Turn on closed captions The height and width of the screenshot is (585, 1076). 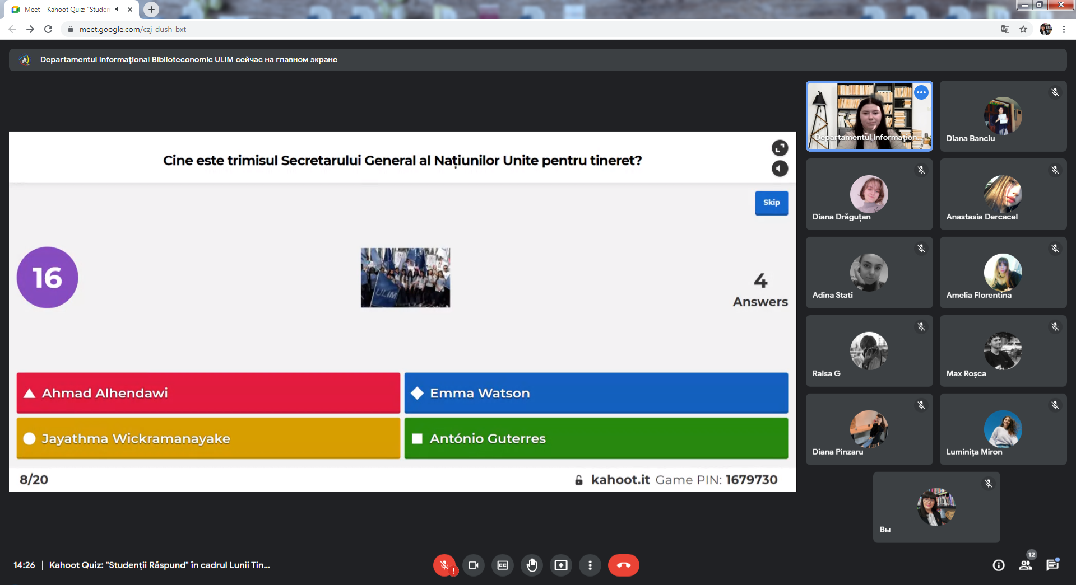click(x=503, y=565)
